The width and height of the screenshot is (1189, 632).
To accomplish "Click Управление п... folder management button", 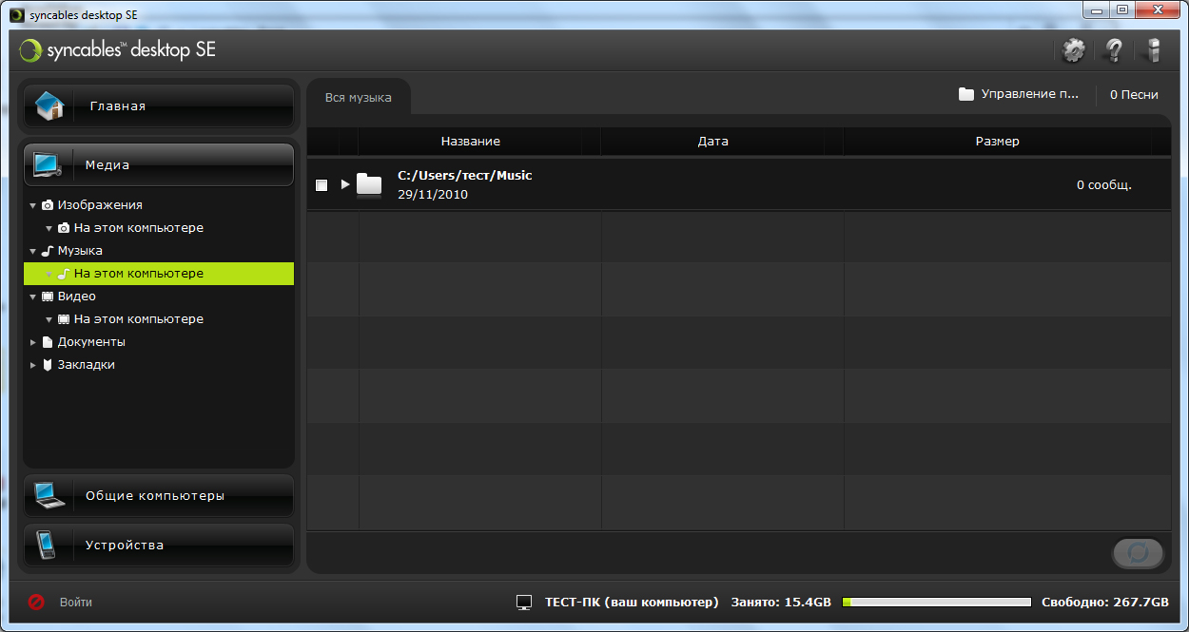I will click(1020, 94).
